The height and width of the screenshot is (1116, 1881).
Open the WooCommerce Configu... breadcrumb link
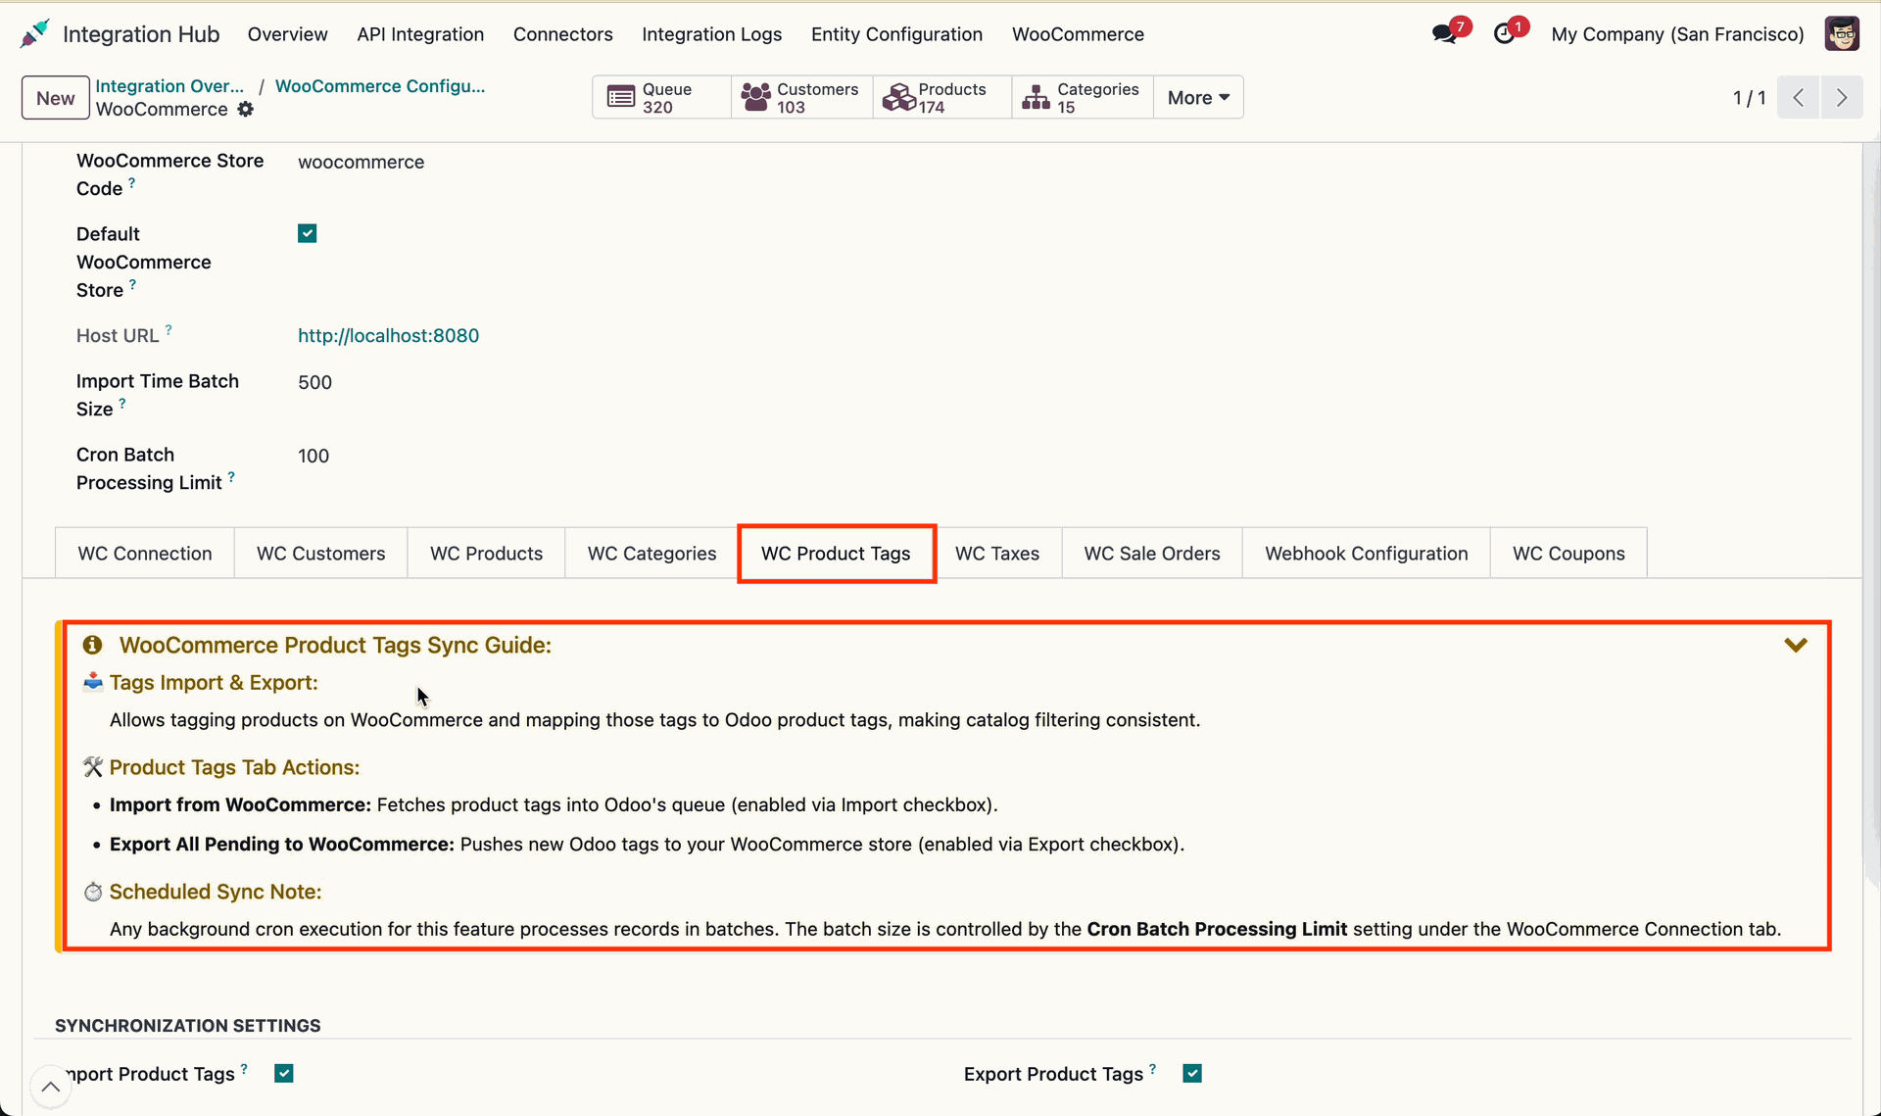point(380,86)
